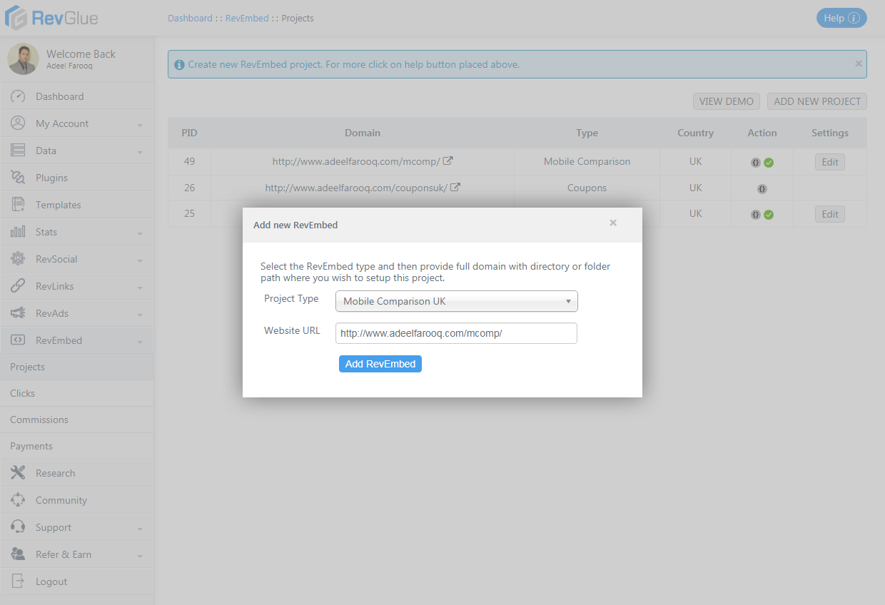Click the couponsuk domain URL text
Screen dimensions: 885x605
(x=356, y=188)
